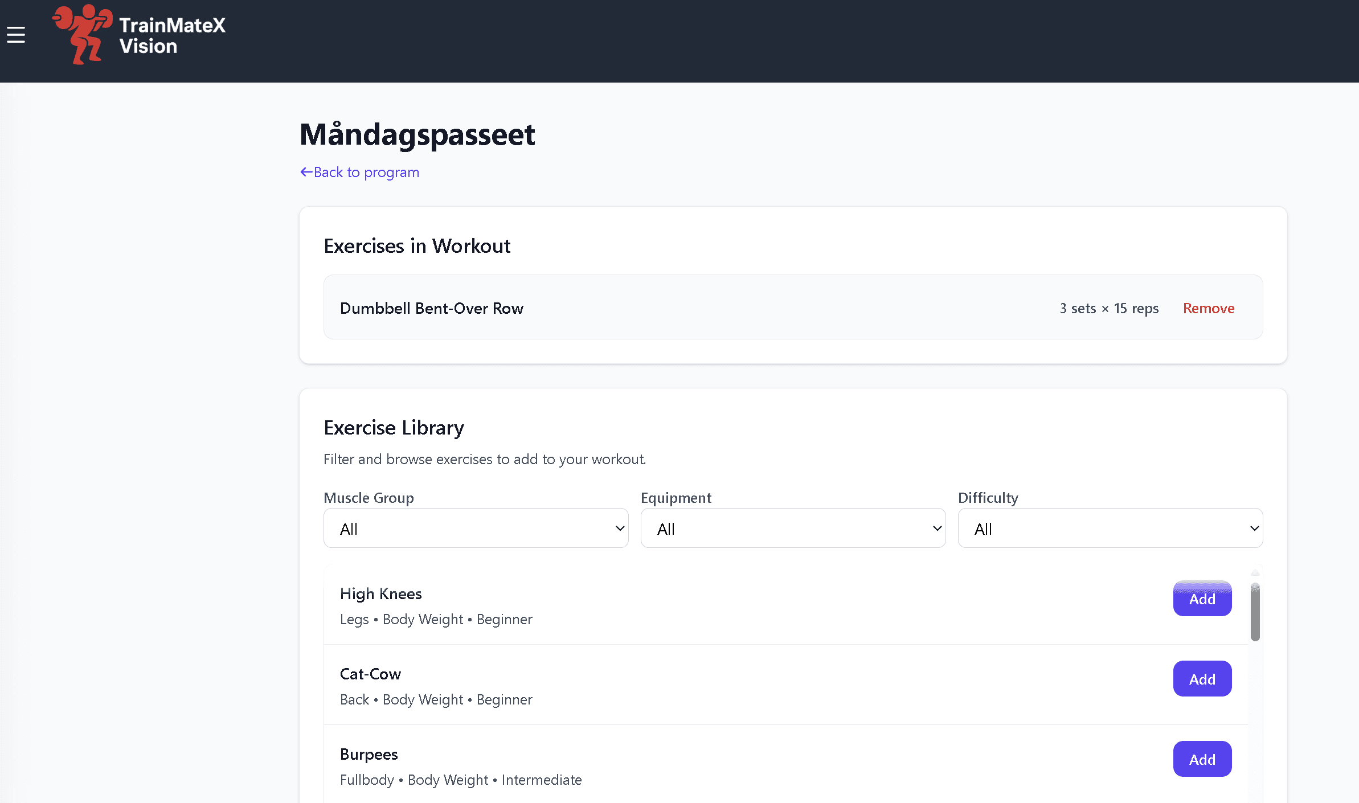The width and height of the screenshot is (1359, 803).
Task: Open the Muscle Group dropdown
Action: point(476,528)
